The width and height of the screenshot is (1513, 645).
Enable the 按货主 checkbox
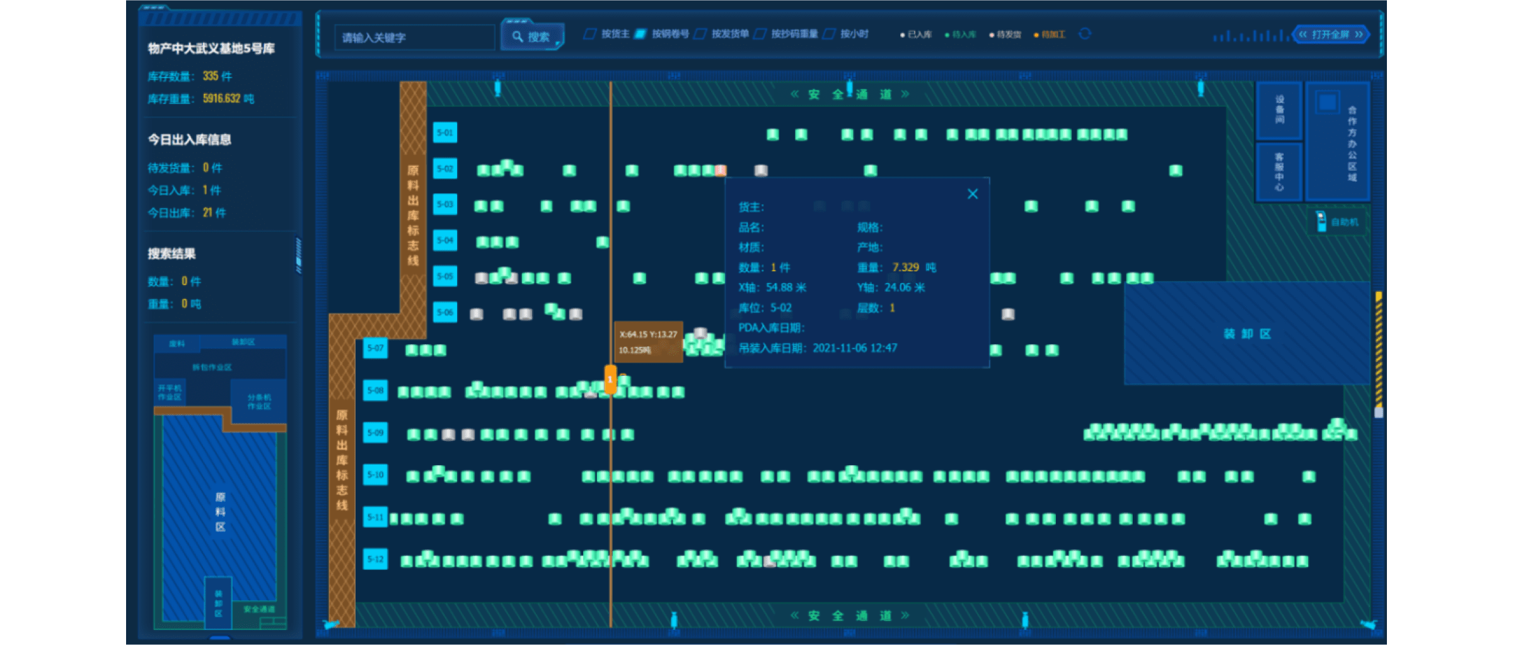(589, 34)
